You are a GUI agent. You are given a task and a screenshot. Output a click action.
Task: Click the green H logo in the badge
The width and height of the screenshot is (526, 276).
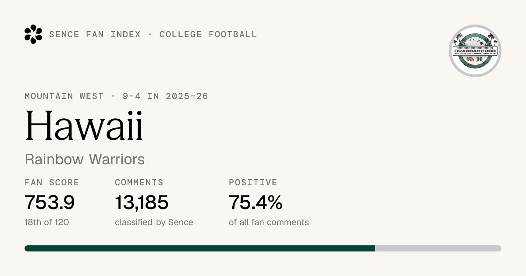480,59
